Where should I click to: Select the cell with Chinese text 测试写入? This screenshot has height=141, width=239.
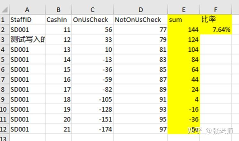click(x=27, y=40)
